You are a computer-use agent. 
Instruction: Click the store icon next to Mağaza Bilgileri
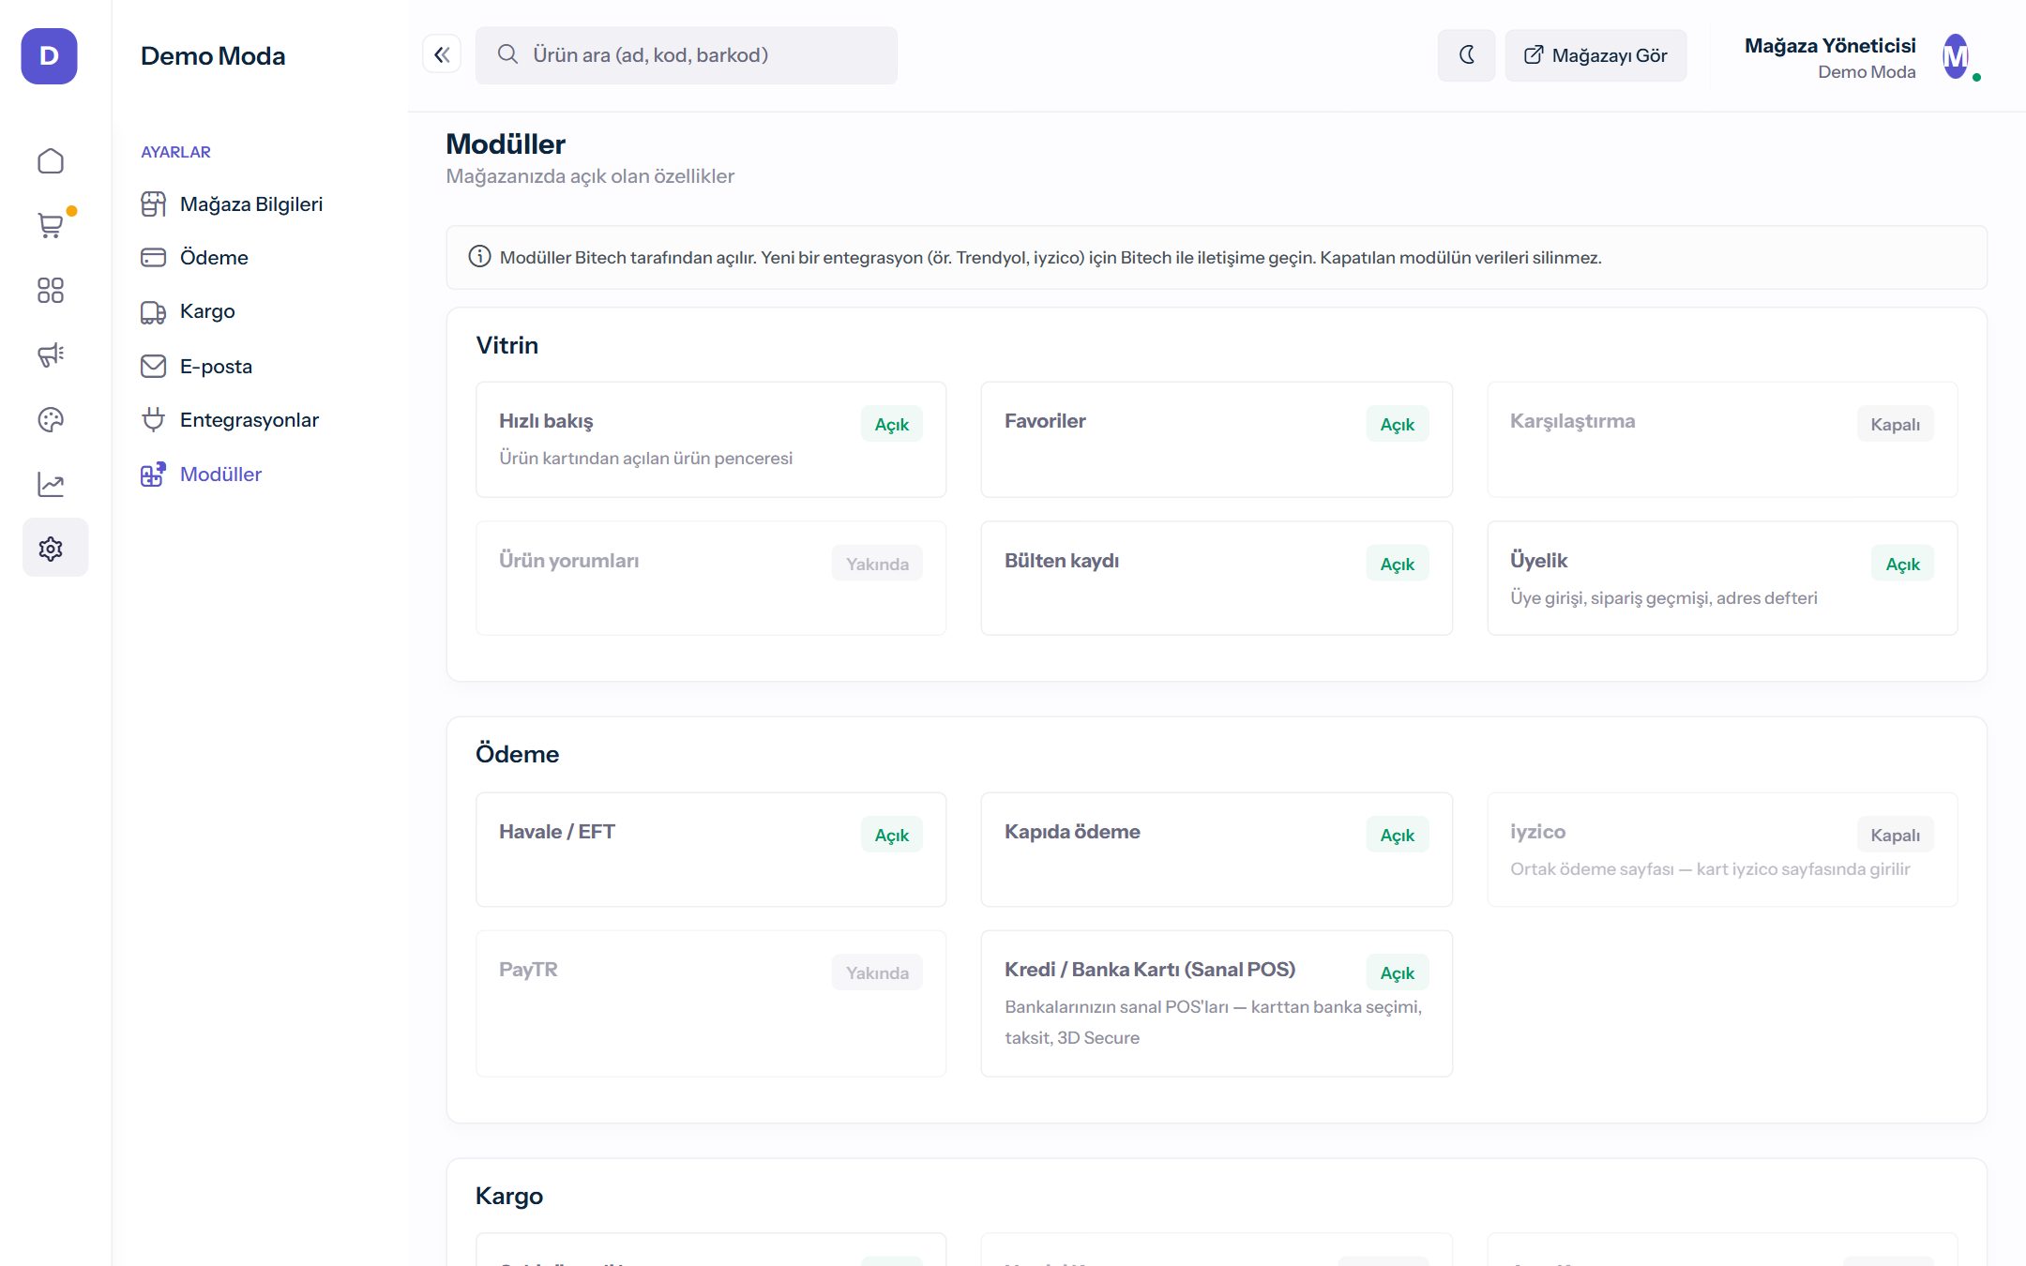tap(153, 204)
